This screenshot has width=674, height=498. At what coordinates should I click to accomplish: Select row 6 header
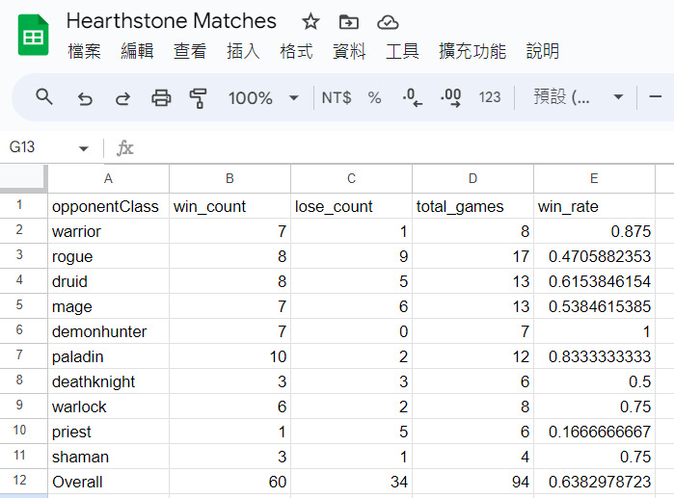pos(23,331)
